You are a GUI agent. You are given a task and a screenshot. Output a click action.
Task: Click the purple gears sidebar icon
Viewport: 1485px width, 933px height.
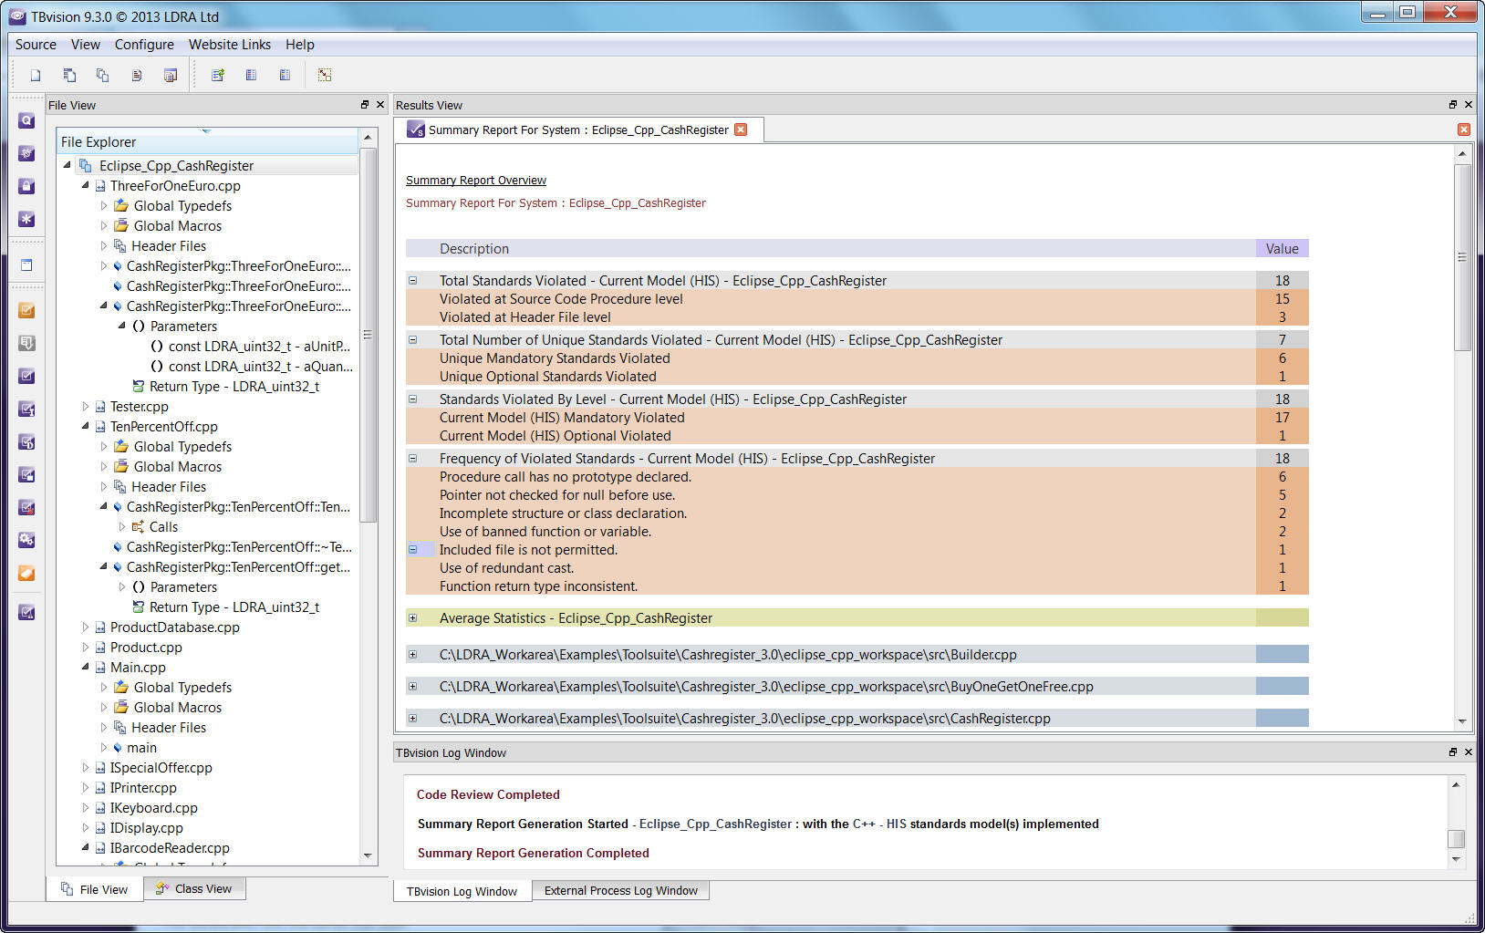(x=26, y=540)
